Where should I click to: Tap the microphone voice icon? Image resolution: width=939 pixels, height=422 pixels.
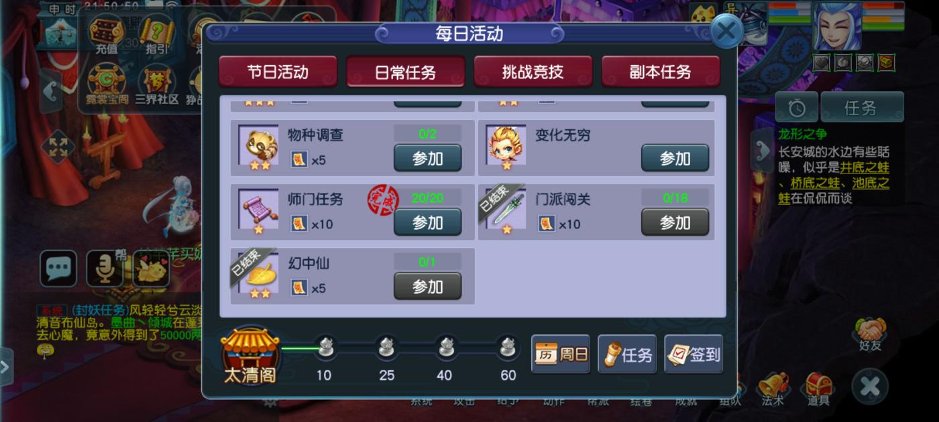click(105, 269)
